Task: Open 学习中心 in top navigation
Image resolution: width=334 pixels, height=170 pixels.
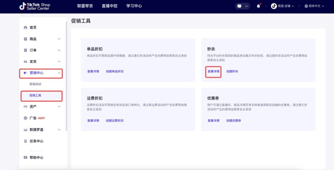Action: click(134, 6)
